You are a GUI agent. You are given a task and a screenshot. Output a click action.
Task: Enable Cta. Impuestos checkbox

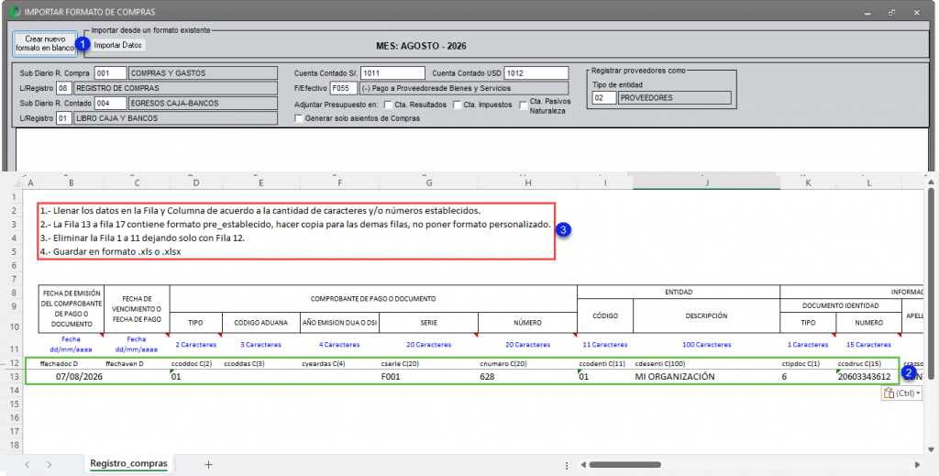pyautogui.click(x=457, y=105)
